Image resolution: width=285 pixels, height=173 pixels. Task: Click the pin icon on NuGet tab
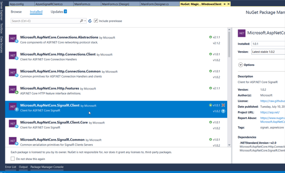point(224,4)
